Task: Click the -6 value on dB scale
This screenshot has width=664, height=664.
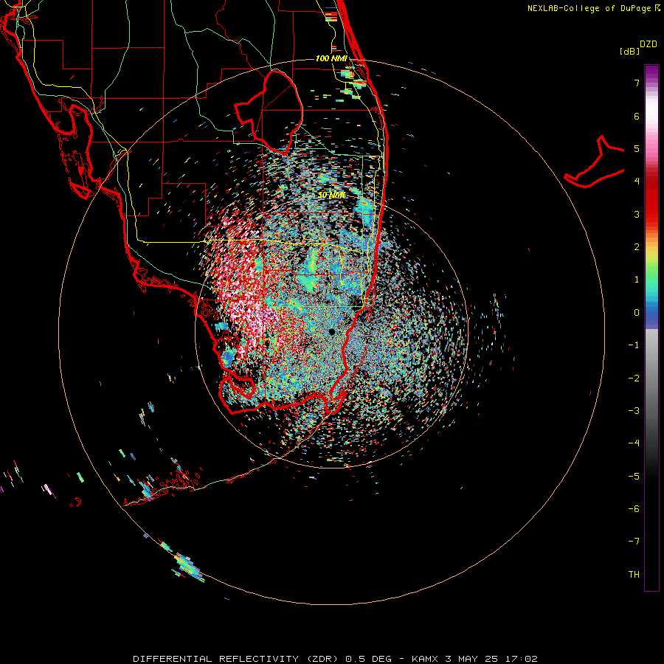Action: coord(634,508)
